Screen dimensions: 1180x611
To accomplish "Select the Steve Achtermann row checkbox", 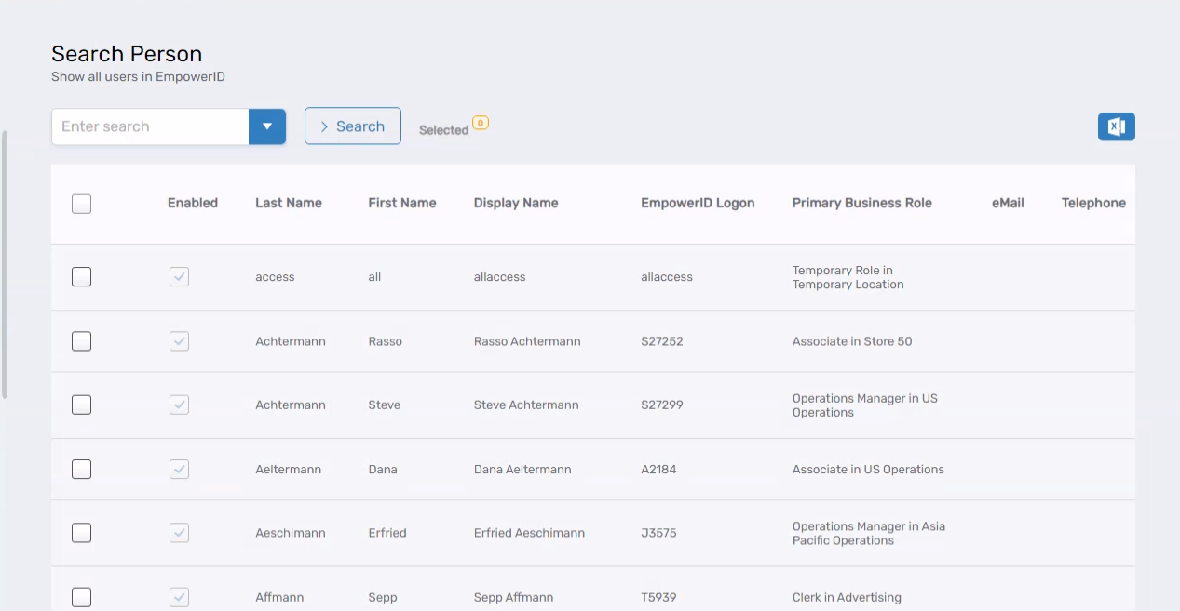I will point(82,405).
